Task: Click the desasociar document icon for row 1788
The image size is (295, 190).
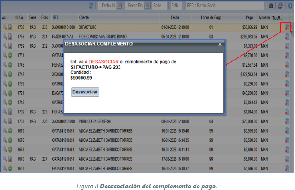Action: (287, 27)
